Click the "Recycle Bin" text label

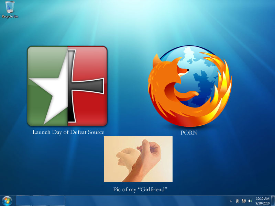pos(10,16)
